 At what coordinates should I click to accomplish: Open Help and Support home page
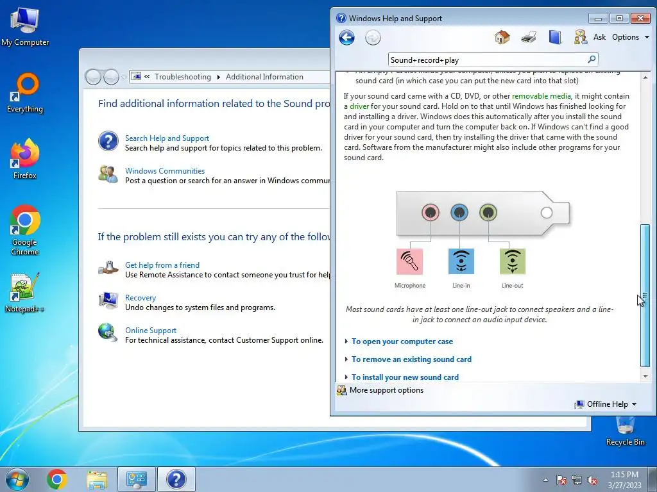pyautogui.click(x=502, y=37)
